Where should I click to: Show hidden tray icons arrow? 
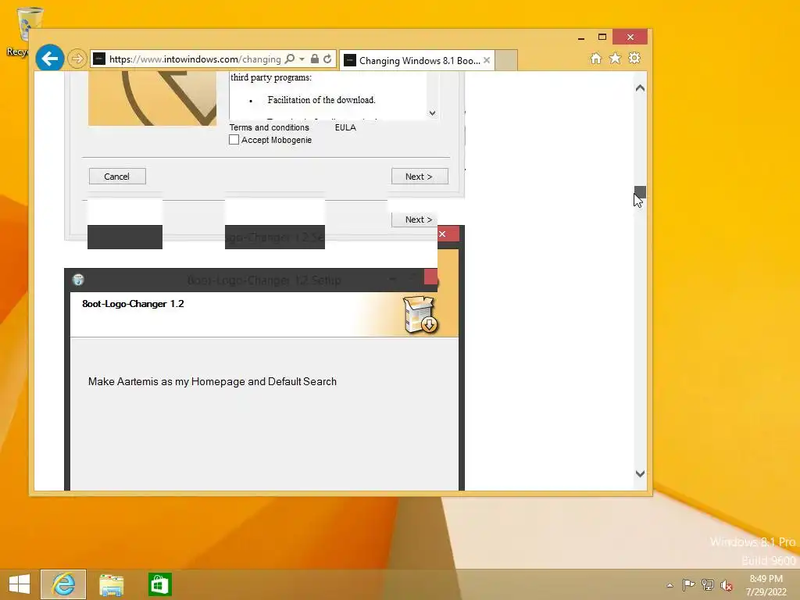(x=670, y=585)
